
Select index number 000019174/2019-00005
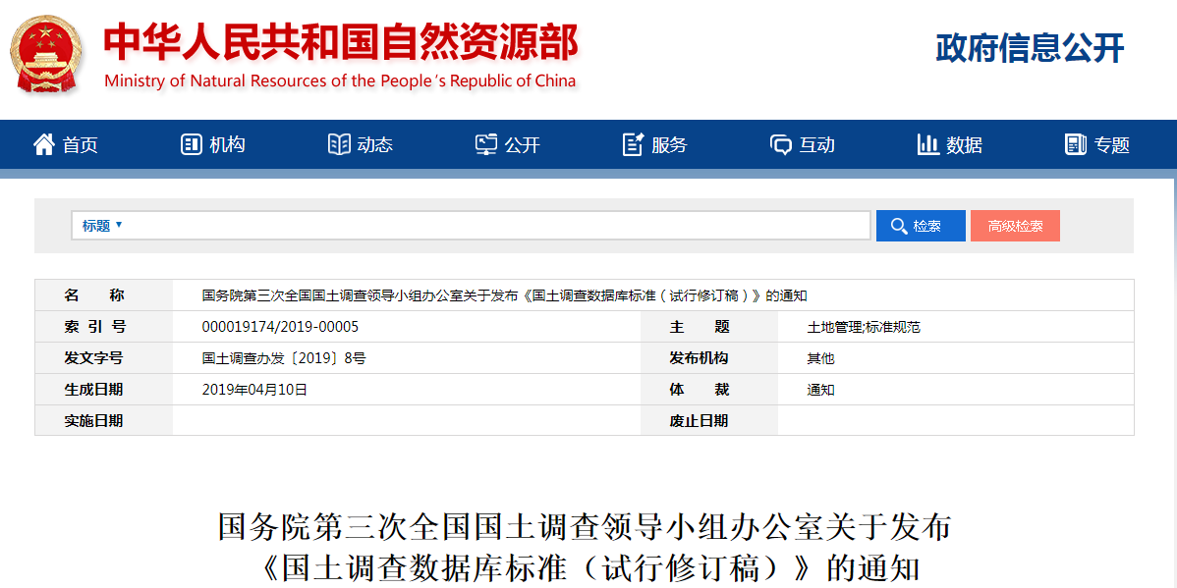click(x=281, y=327)
